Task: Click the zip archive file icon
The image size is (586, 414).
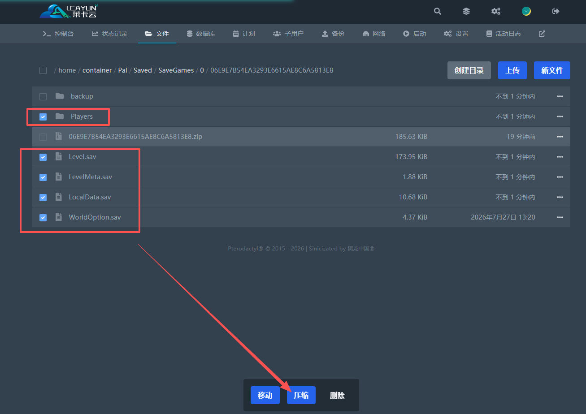Action: [x=58, y=137]
